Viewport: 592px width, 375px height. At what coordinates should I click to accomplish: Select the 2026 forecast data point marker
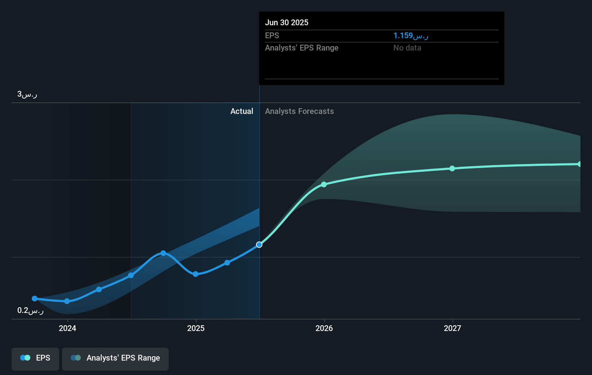(324, 184)
